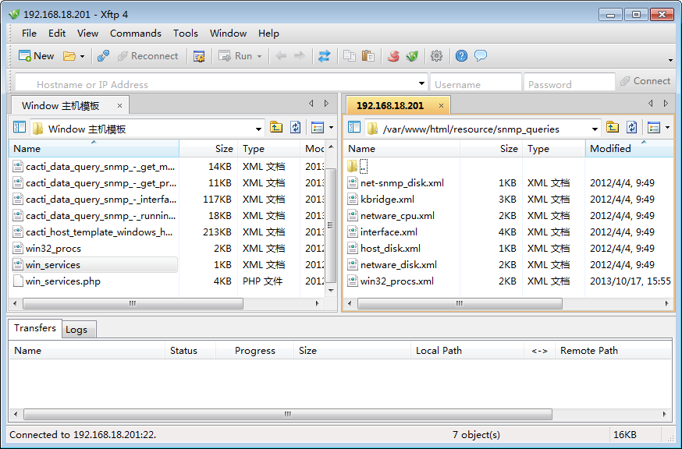Close the Window 主机模板 local tab
682x449 pixels.
click(x=119, y=105)
